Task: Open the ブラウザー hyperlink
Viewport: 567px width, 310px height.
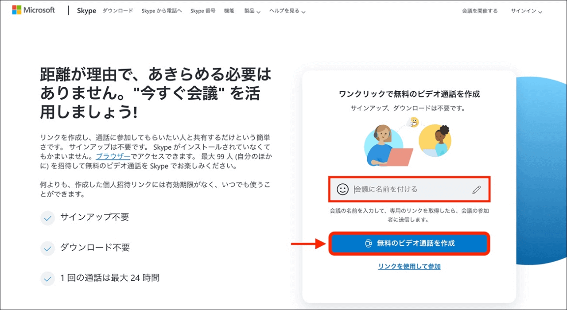Action: point(113,157)
